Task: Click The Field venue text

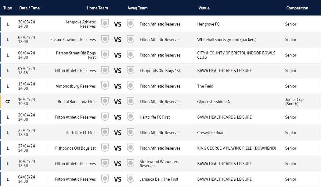Action: 205,86
